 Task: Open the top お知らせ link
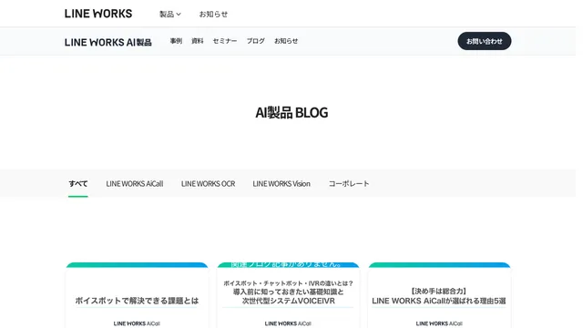213,15
